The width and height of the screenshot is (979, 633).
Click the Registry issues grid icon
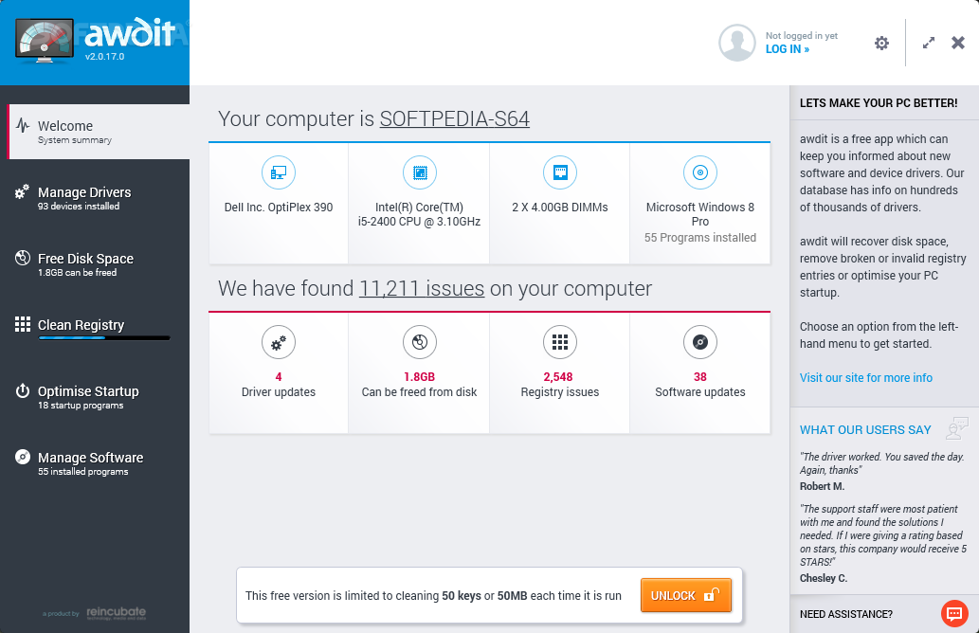(560, 342)
